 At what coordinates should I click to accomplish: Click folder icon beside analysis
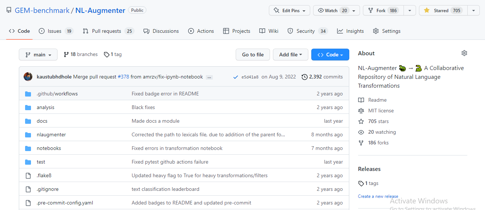[28, 107]
